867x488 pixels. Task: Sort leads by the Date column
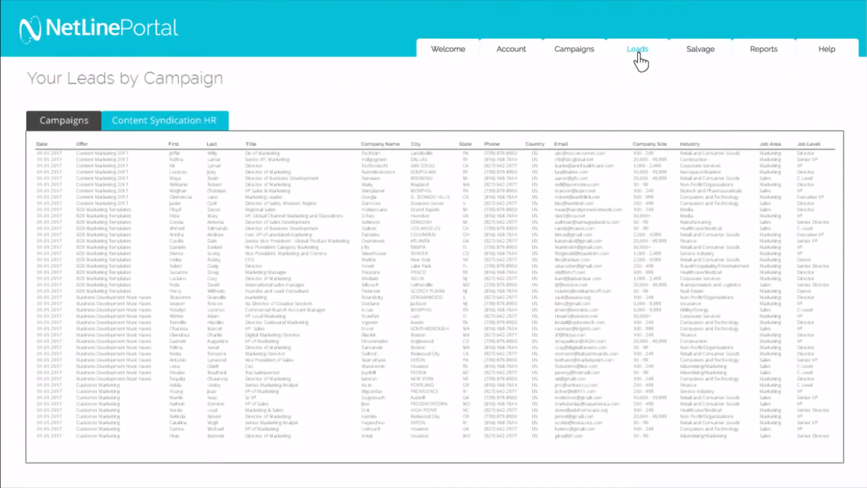(x=42, y=144)
